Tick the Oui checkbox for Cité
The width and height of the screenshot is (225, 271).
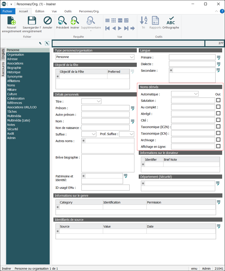(218, 120)
